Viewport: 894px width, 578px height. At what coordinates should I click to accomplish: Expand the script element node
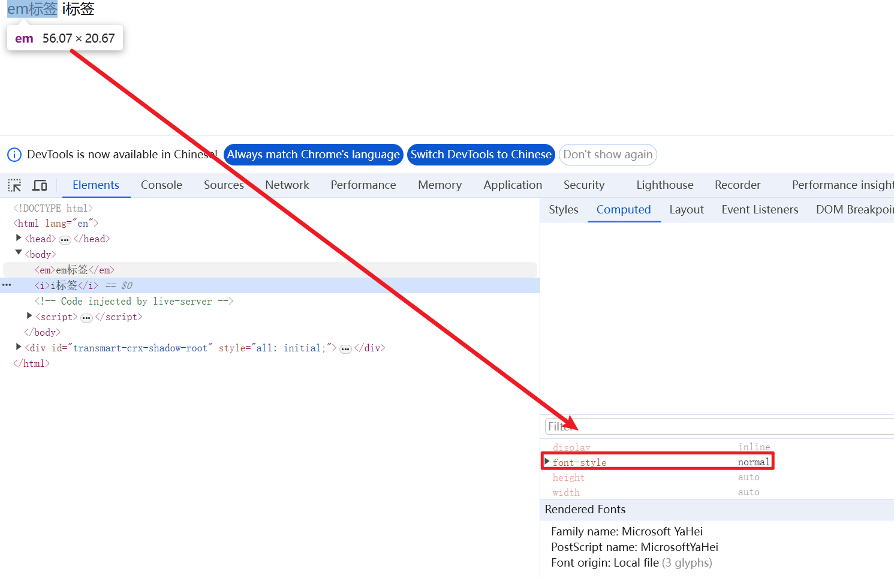pos(29,315)
